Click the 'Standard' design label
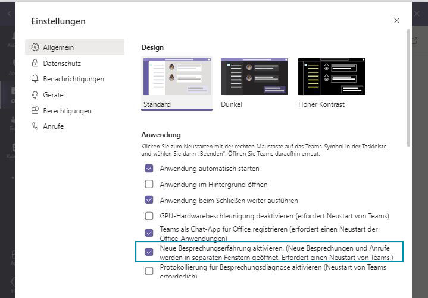The height and width of the screenshot is (298, 428). click(157, 104)
